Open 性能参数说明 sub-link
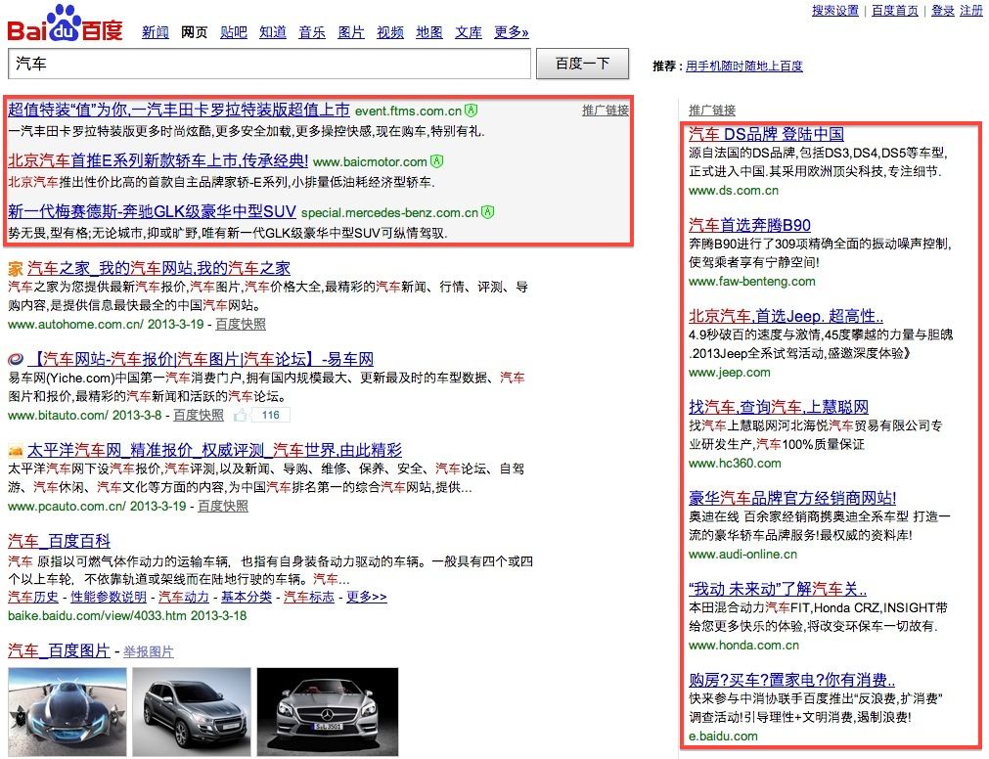 (109, 597)
